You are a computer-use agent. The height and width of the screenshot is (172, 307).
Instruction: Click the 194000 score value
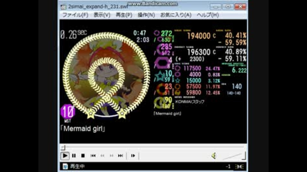click(199, 36)
